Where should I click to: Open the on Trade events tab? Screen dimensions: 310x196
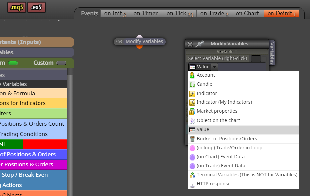(214, 14)
